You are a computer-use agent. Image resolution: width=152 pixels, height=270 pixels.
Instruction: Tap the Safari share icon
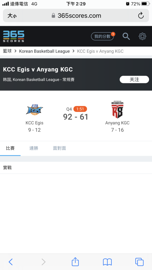75,262
